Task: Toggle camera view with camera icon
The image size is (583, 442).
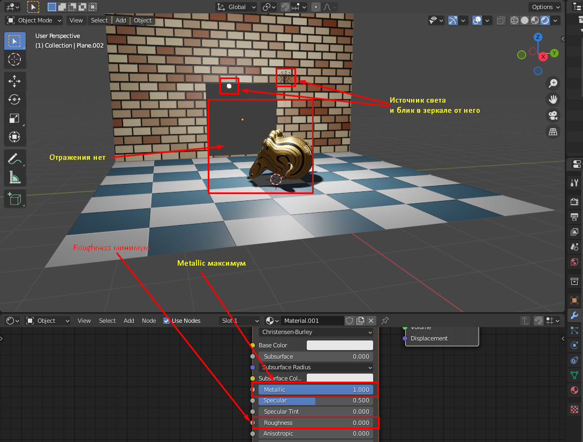Action: click(x=553, y=115)
